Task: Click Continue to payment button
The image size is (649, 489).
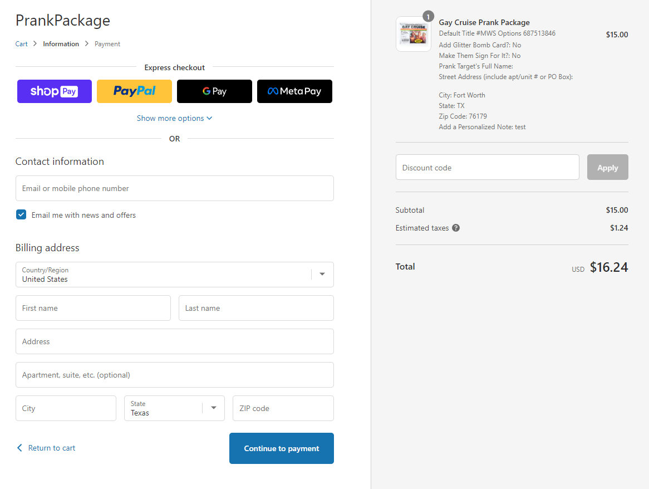Action: [x=281, y=448]
